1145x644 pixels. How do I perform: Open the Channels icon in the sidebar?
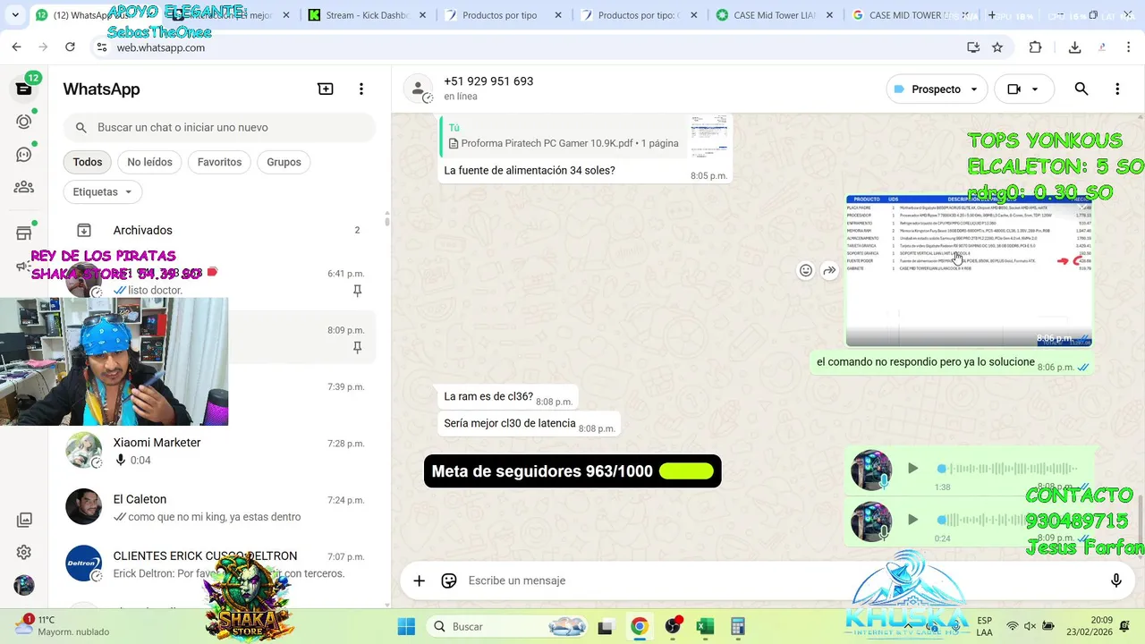coord(24,155)
